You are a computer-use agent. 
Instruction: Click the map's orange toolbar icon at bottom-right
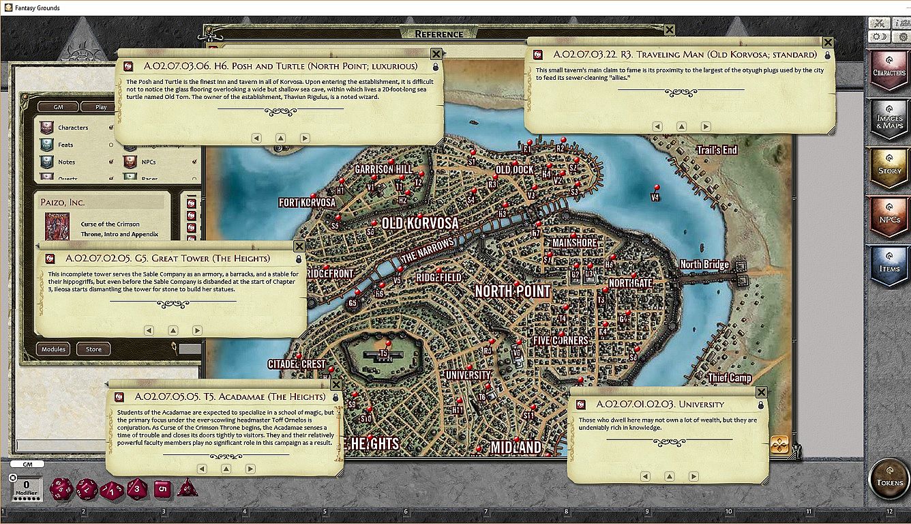point(779,445)
